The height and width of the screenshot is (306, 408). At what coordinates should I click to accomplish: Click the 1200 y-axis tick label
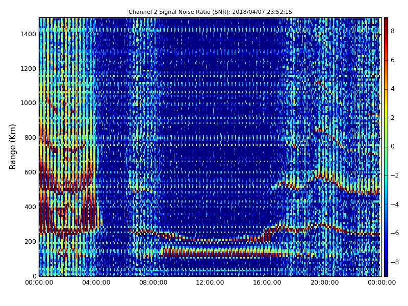(x=29, y=69)
